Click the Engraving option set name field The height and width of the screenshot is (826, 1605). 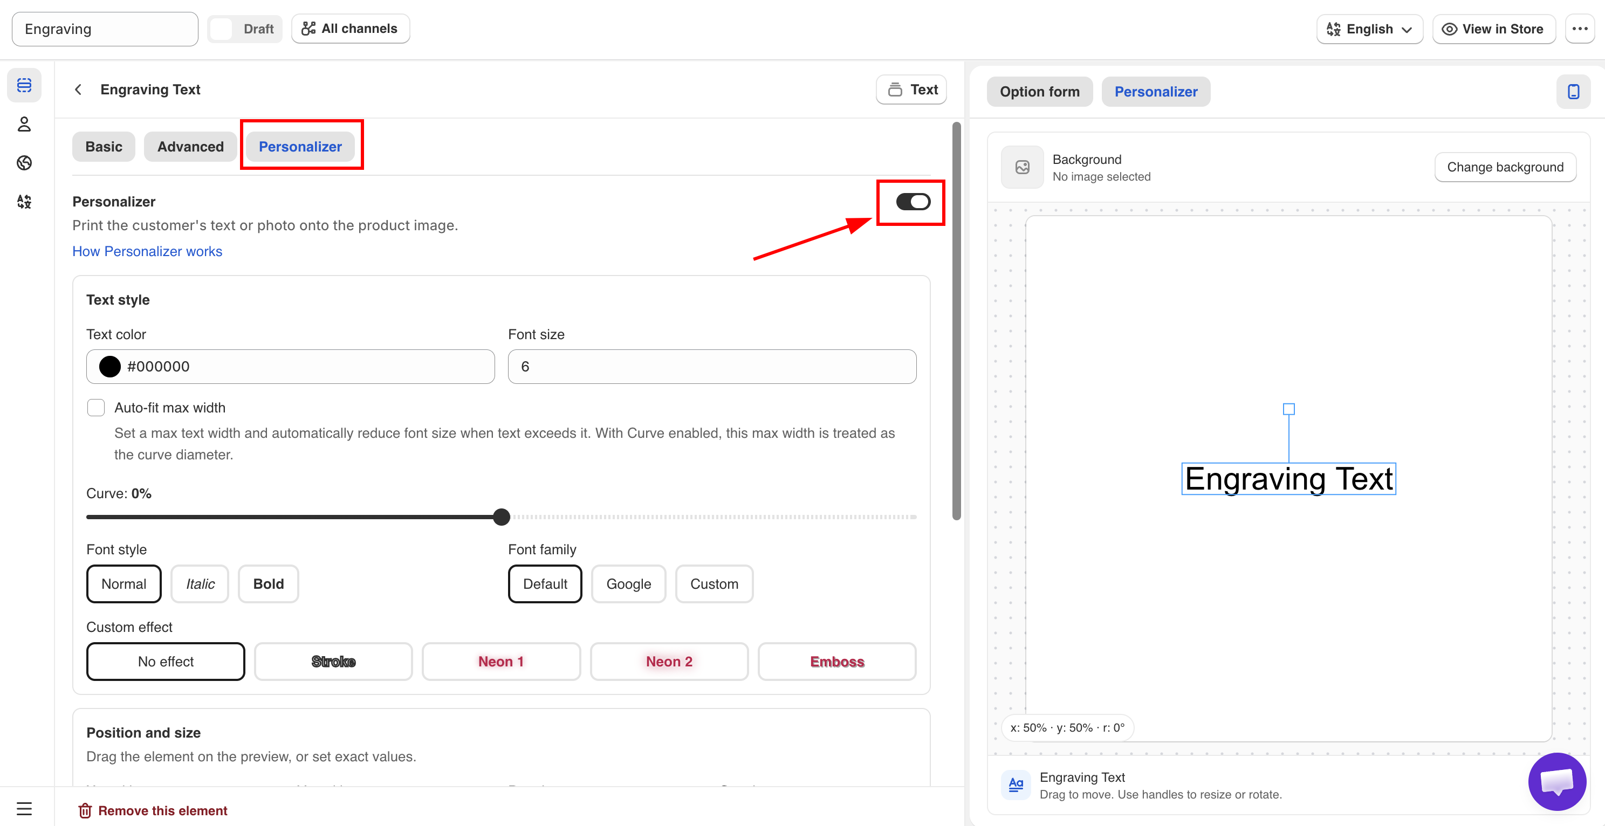pos(105,29)
